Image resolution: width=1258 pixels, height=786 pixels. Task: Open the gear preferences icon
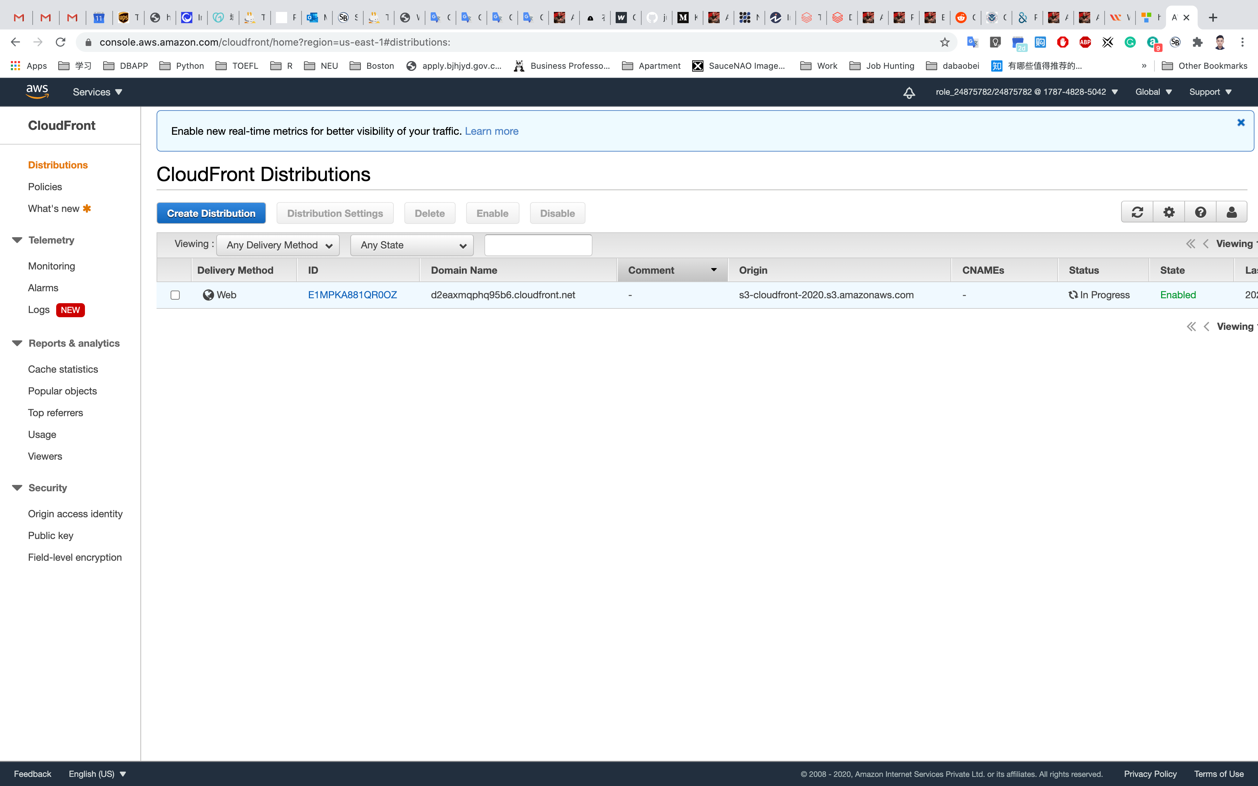1168,212
